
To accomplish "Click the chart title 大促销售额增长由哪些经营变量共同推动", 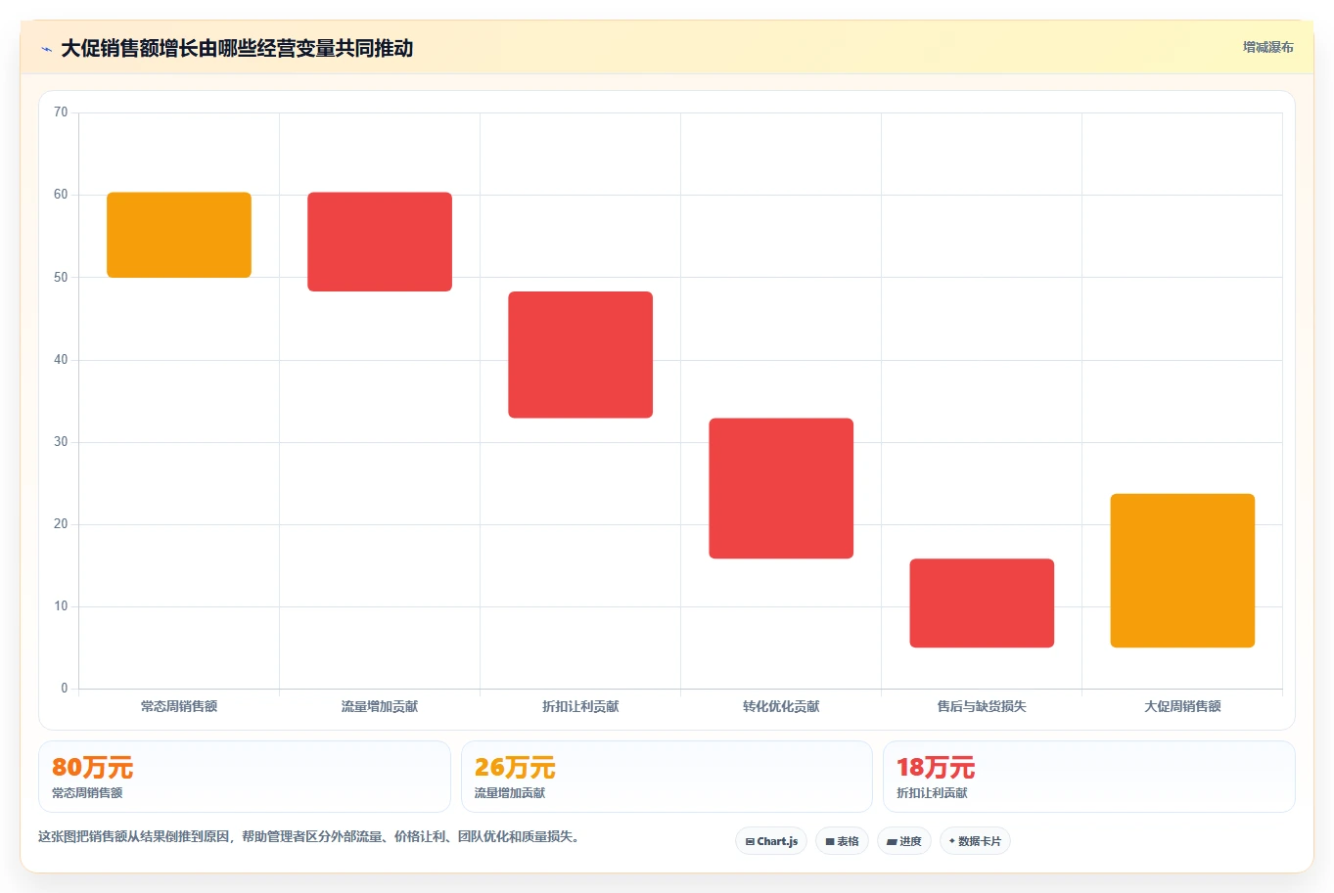I will [x=237, y=49].
